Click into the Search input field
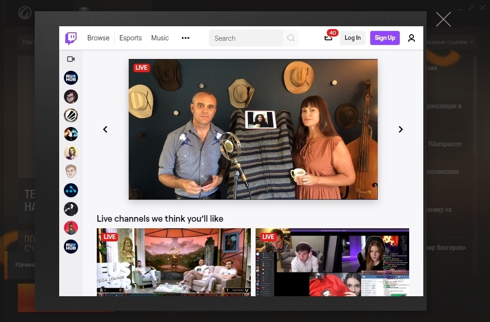Viewport: 490px width, 322px height. [246, 38]
